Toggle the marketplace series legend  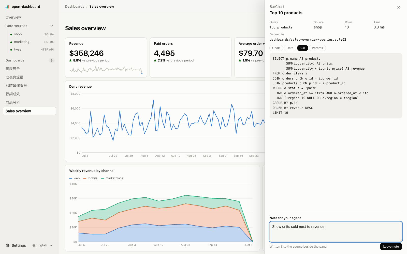pos(112,178)
